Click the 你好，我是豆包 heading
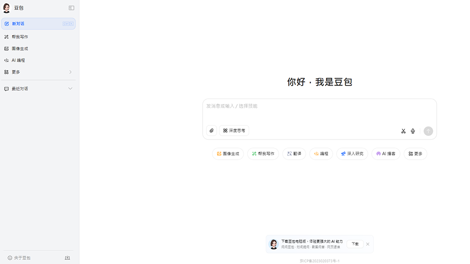Viewport: 470px width, 264px height. [x=320, y=82]
